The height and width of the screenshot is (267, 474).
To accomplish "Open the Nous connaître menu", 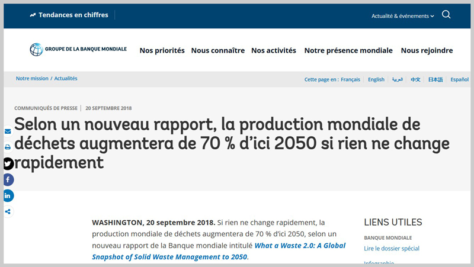I will 217,51.
